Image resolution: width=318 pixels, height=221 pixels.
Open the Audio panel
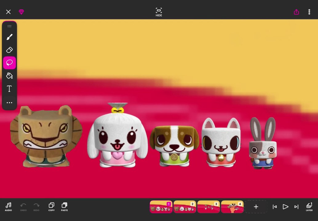[x=8, y=207]
